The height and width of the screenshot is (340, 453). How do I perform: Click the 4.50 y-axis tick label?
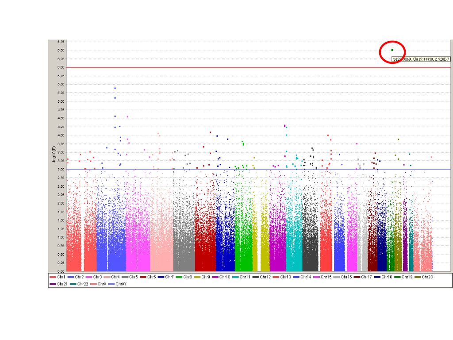click(x=61, y=118)
